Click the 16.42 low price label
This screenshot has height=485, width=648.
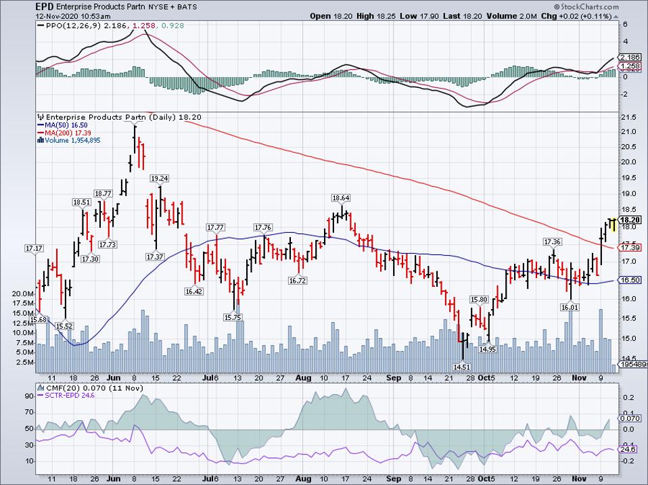pos(194,292)
